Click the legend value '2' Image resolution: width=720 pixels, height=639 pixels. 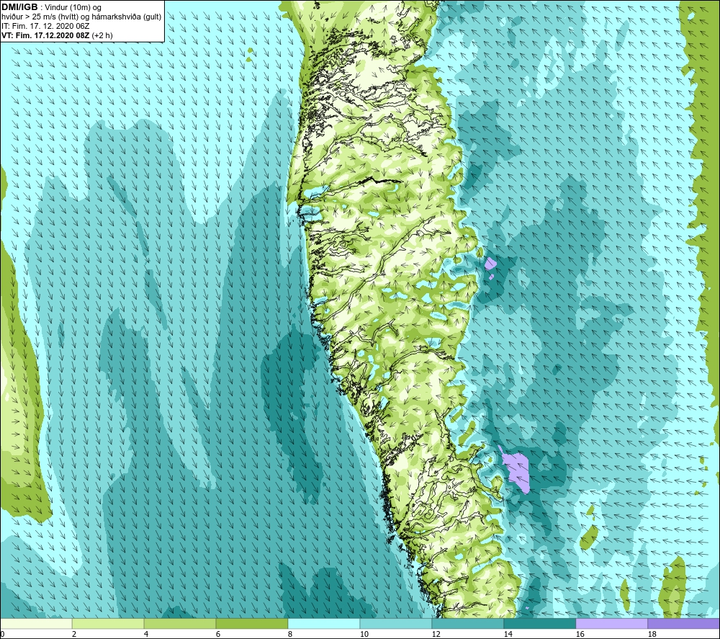tap(74, 634)
